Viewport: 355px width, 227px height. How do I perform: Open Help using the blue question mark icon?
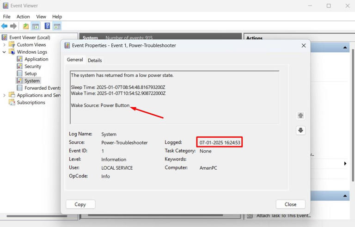pyautogui.click(x=47, y=26)
